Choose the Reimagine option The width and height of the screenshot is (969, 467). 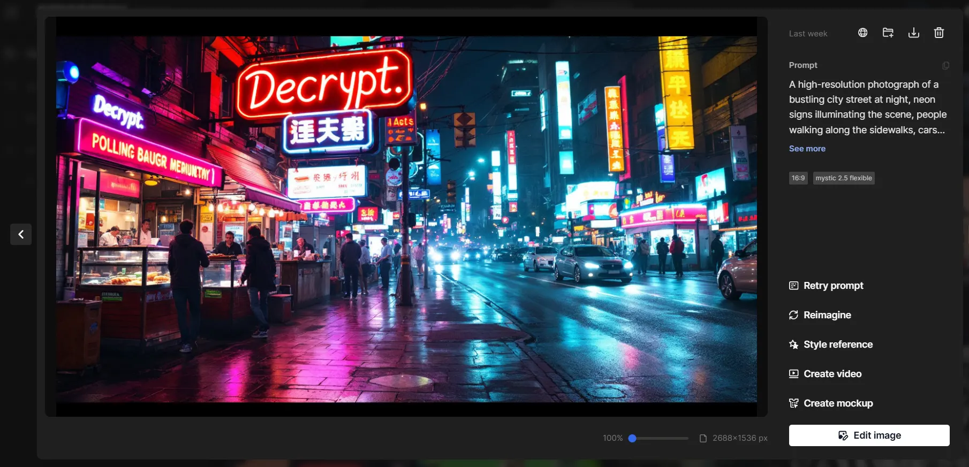pyautogui.click(x=827, y=315)
